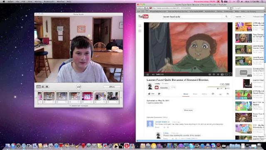Screen dimensions: 266x150
Task: Open YouTube player settings gear
Action: (214, 75)
